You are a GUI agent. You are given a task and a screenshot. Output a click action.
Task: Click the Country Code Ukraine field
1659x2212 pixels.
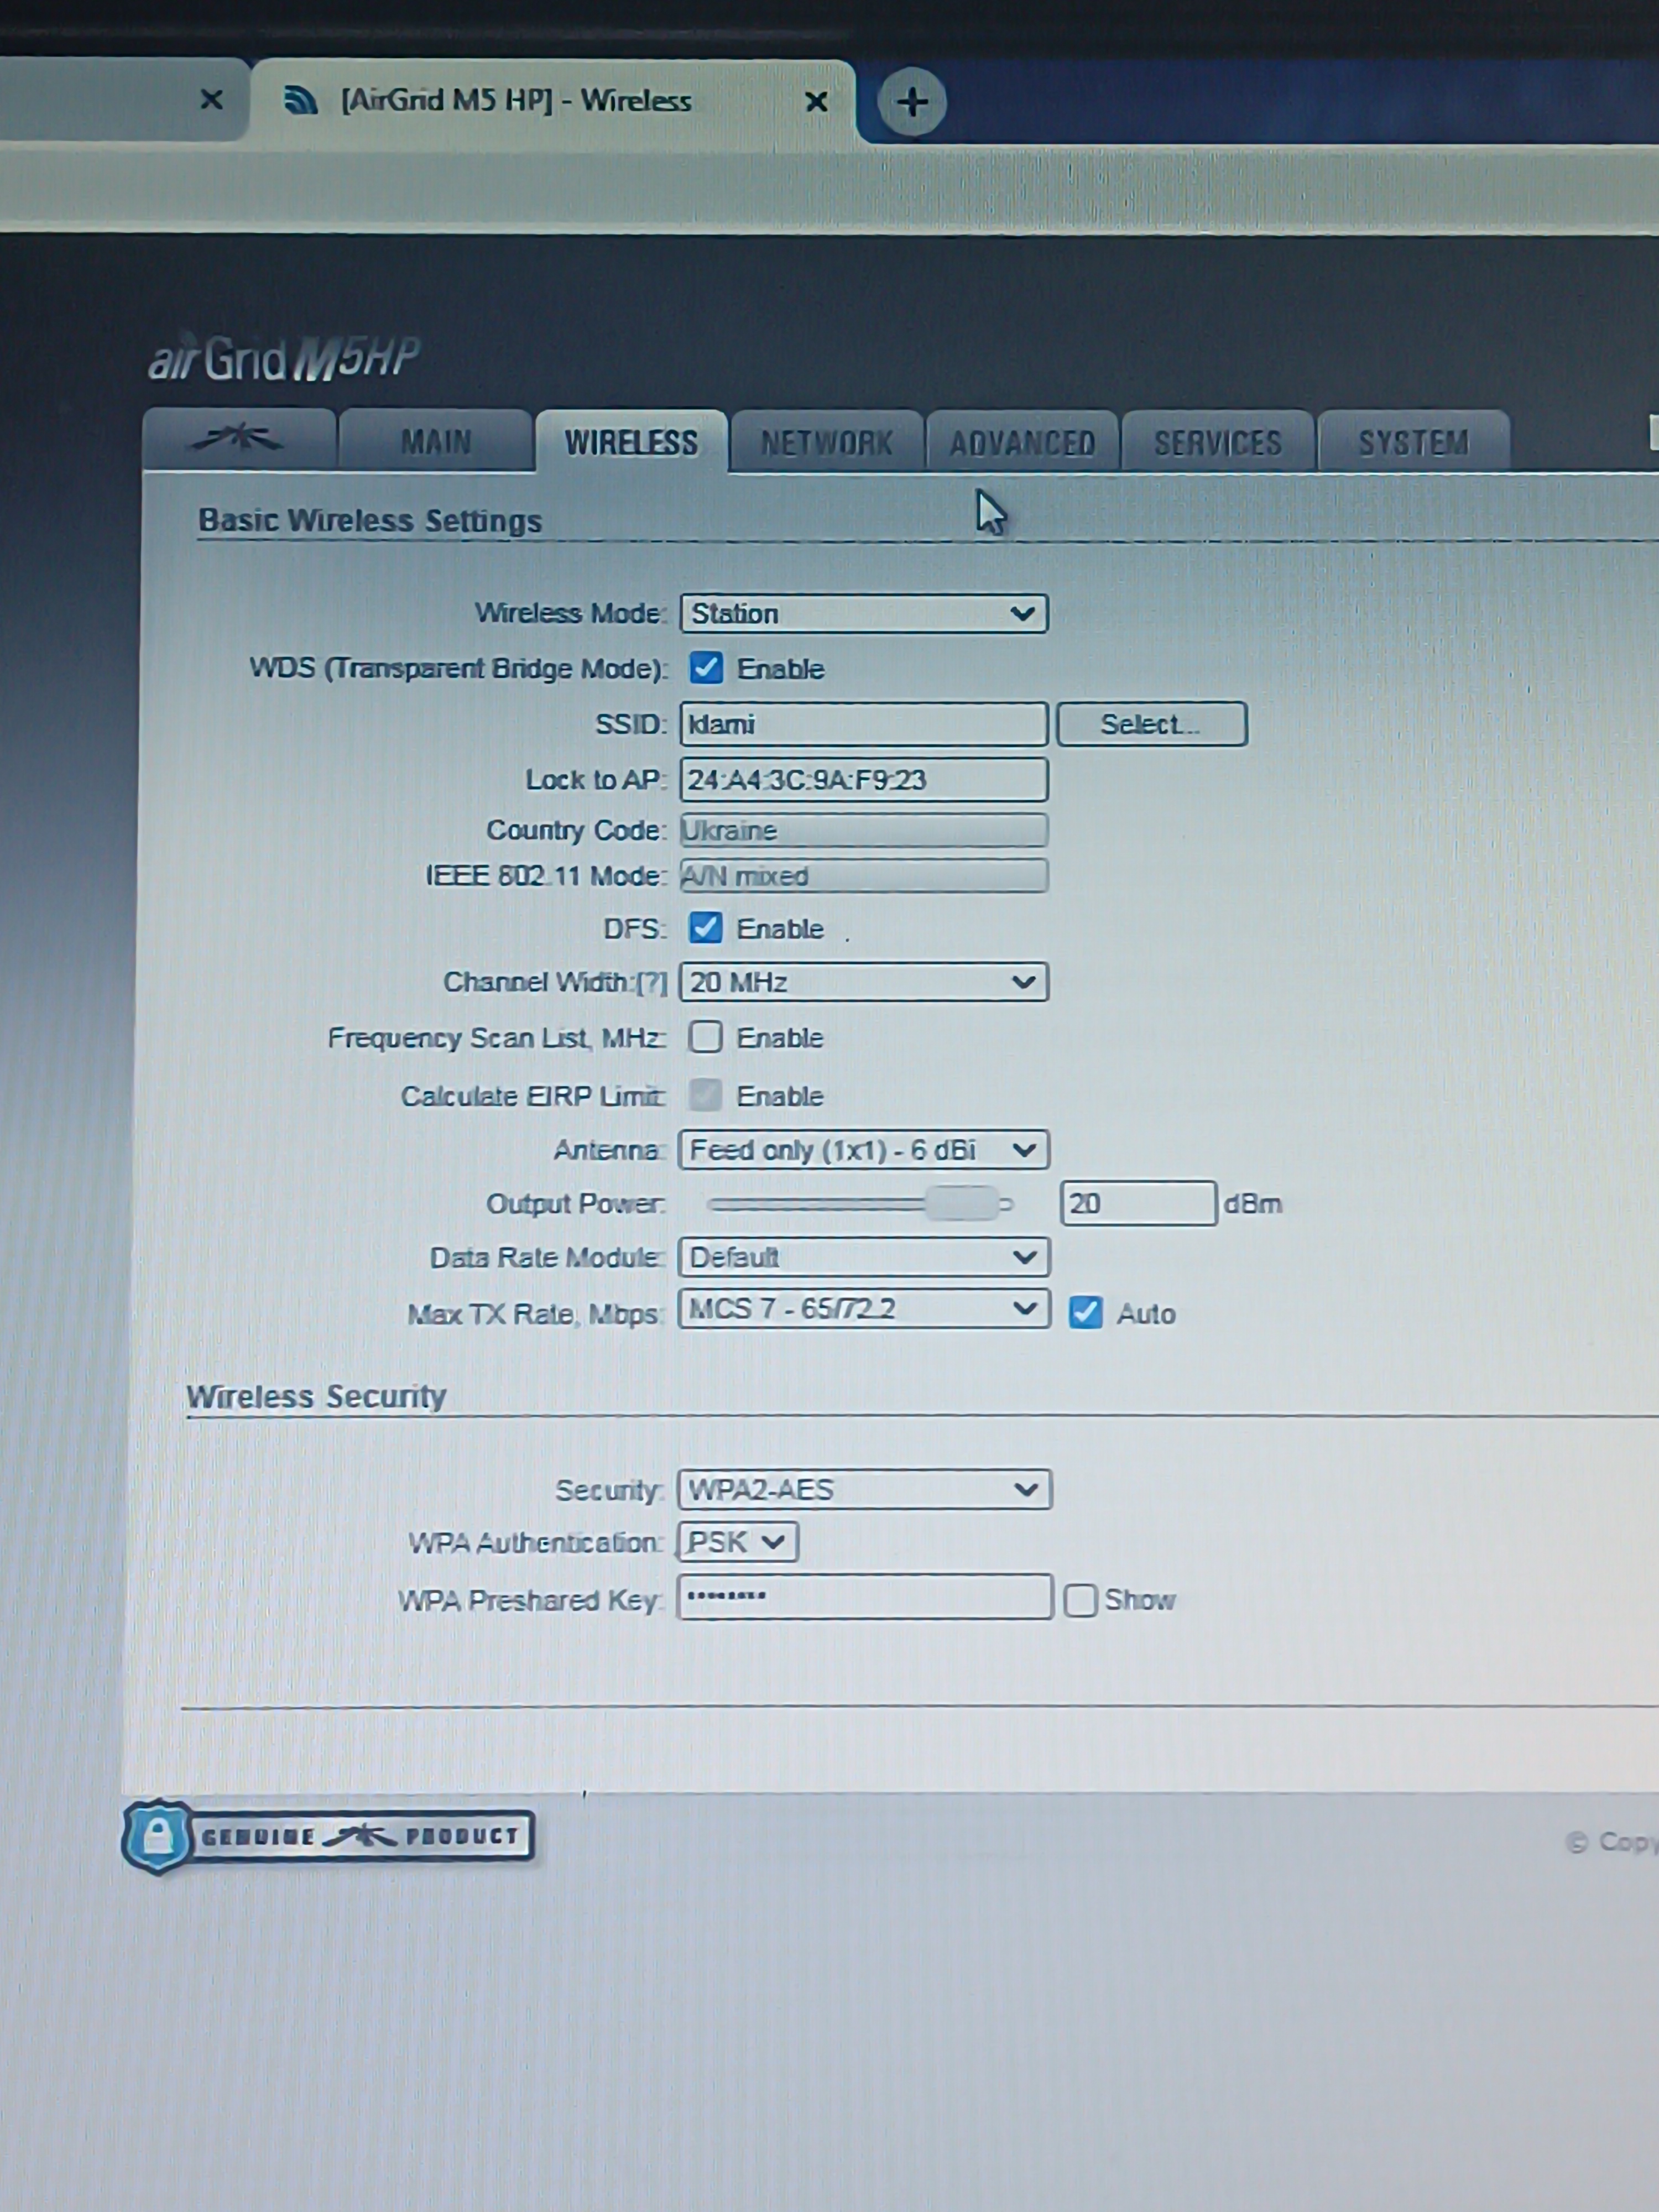864,830
